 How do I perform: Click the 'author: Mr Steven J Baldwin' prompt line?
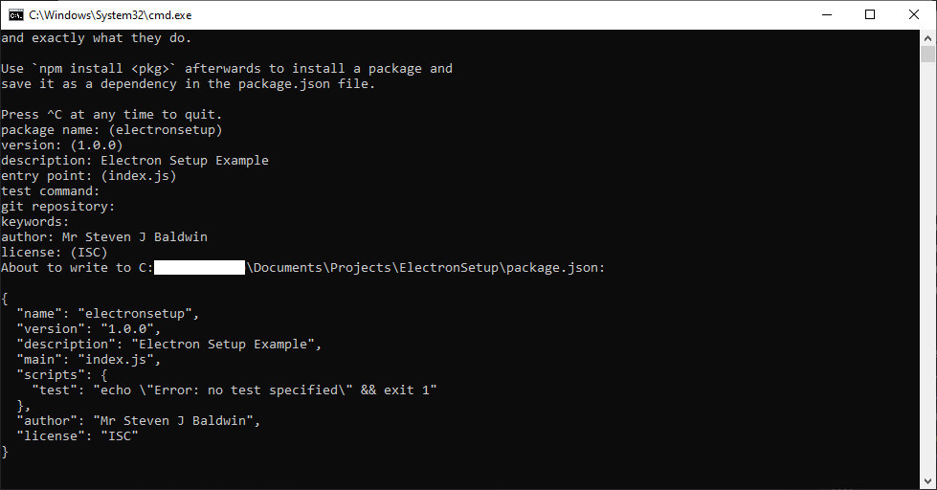pyautogui.click(x=104, y=237)
